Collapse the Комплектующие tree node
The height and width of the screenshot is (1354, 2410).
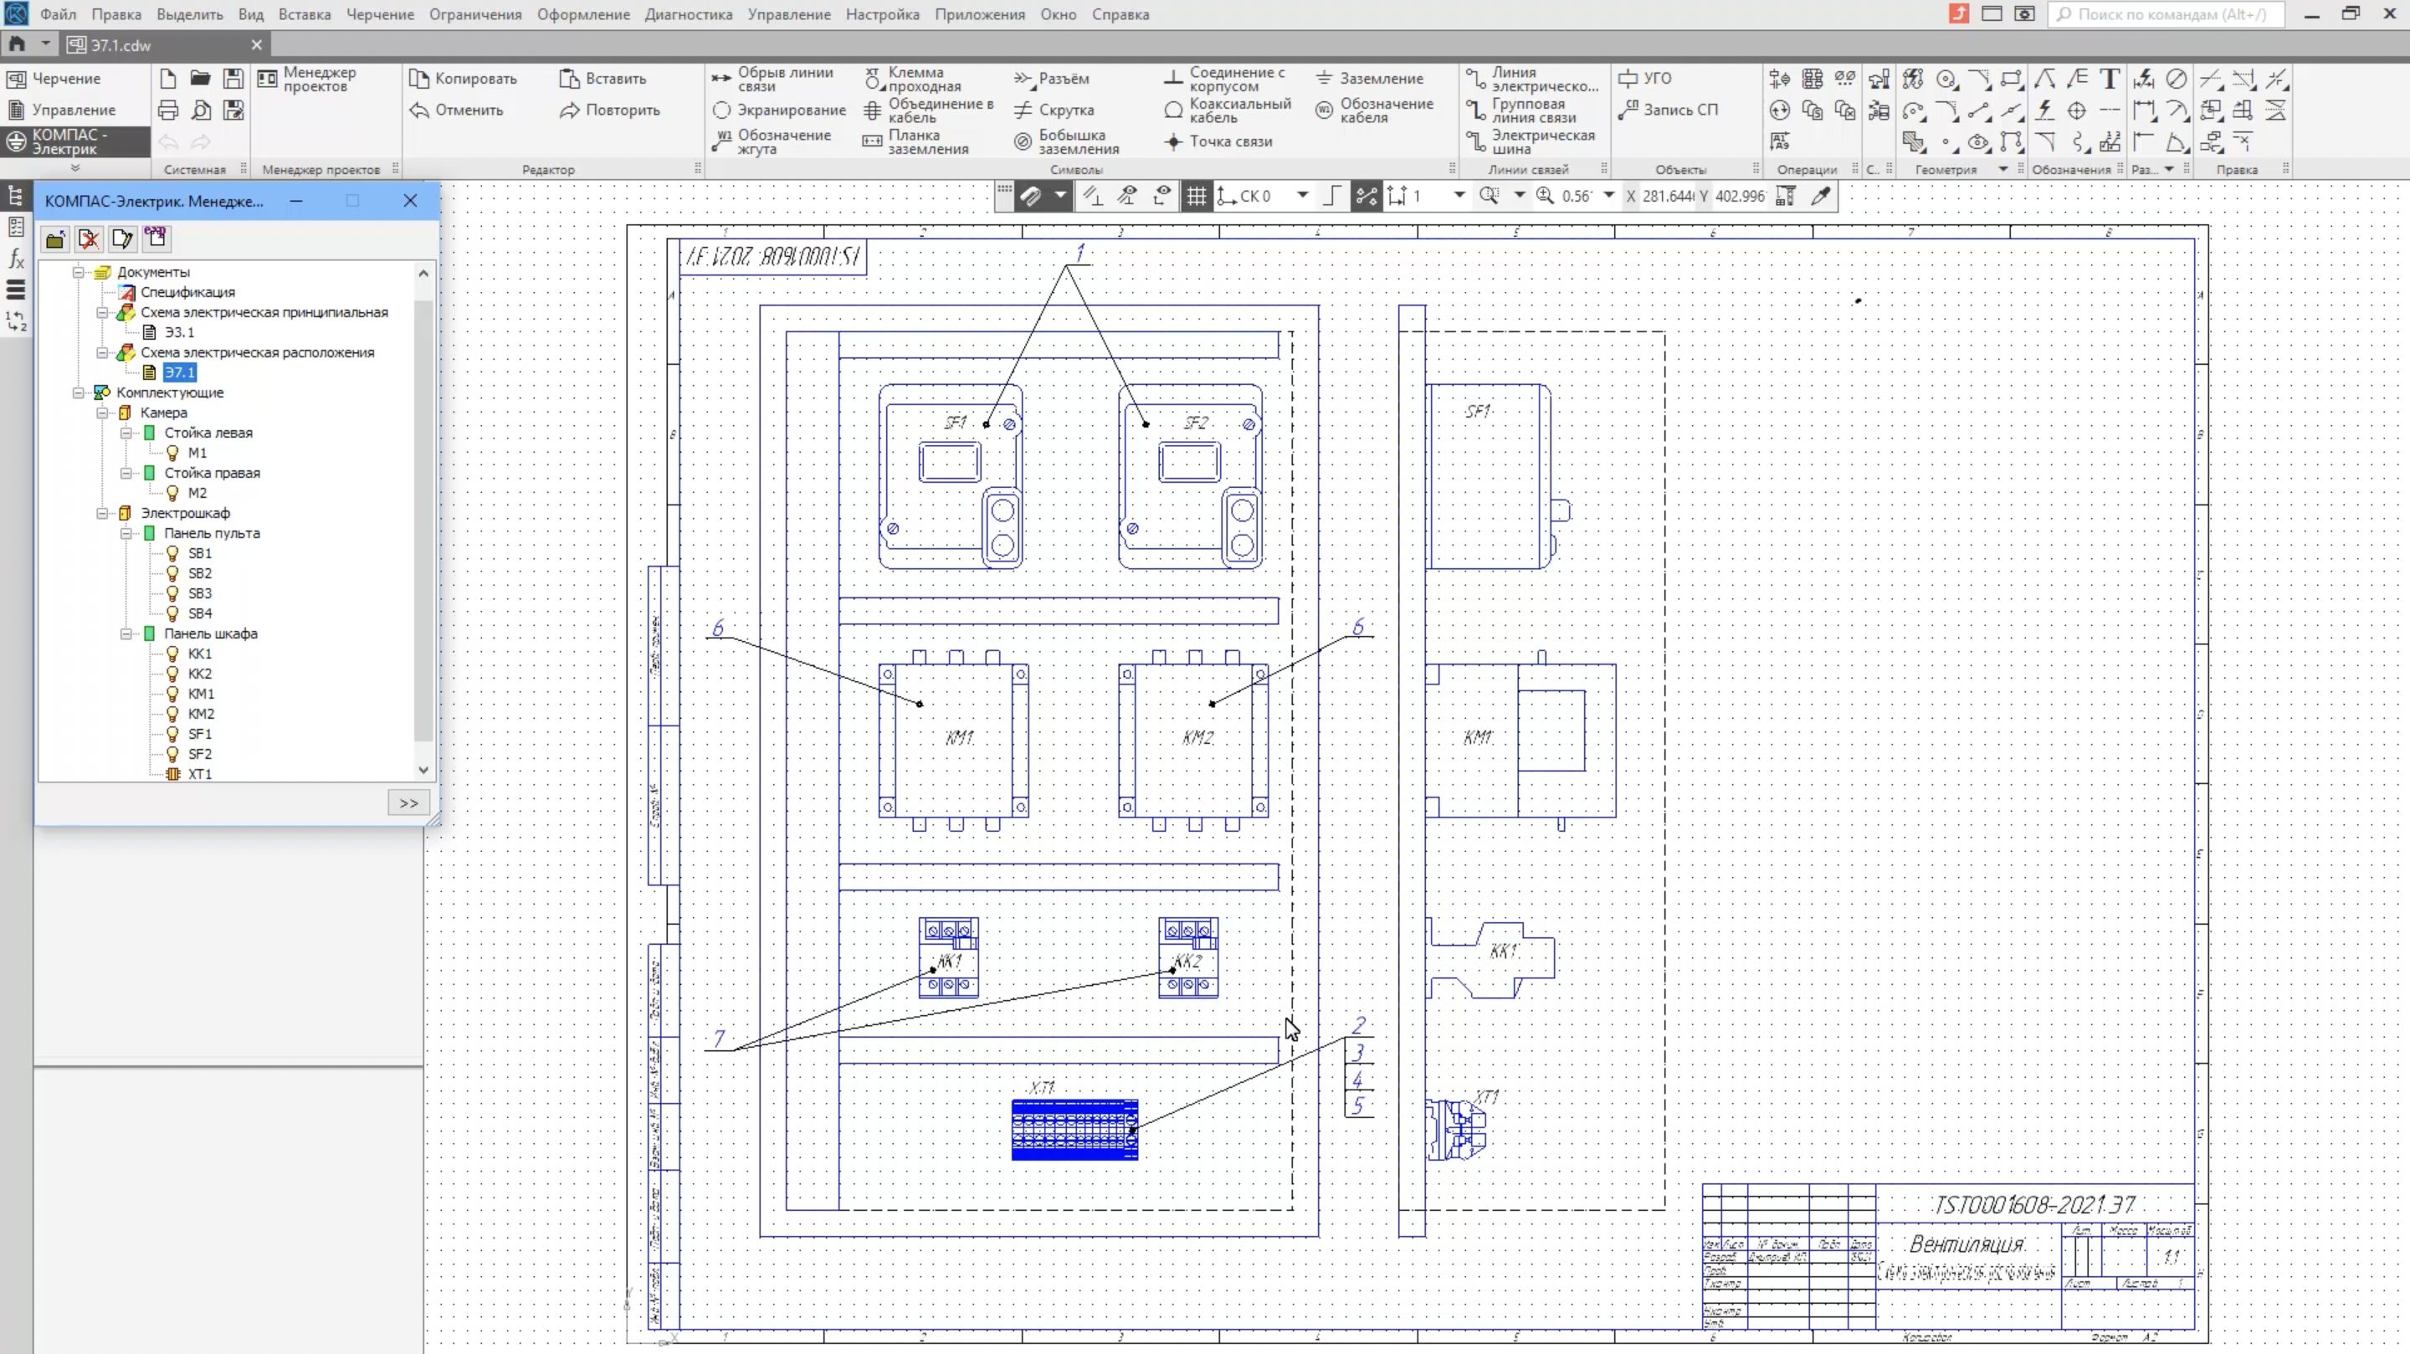coord(79,393)
